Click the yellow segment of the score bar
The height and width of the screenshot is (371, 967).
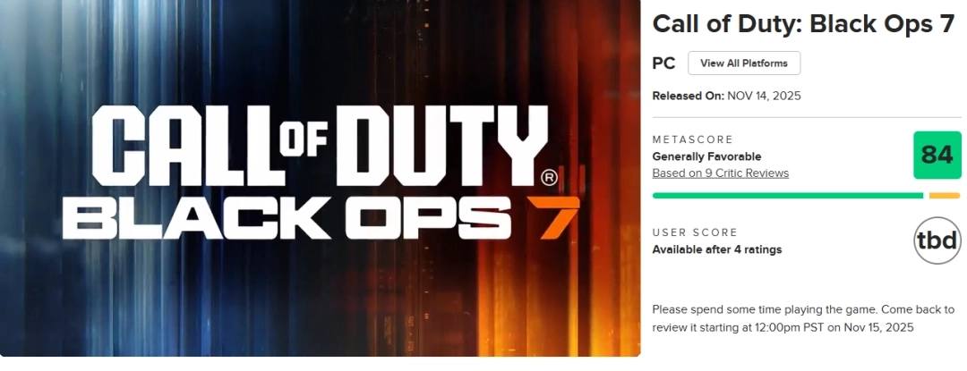(x=945, y=196)
